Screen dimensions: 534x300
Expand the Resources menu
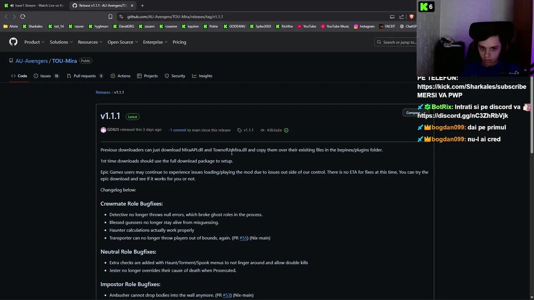(x=90, y=42)
